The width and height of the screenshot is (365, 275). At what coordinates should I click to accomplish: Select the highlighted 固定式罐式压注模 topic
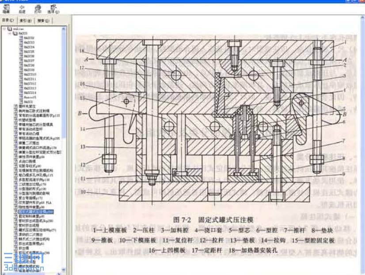pos(36,212)
